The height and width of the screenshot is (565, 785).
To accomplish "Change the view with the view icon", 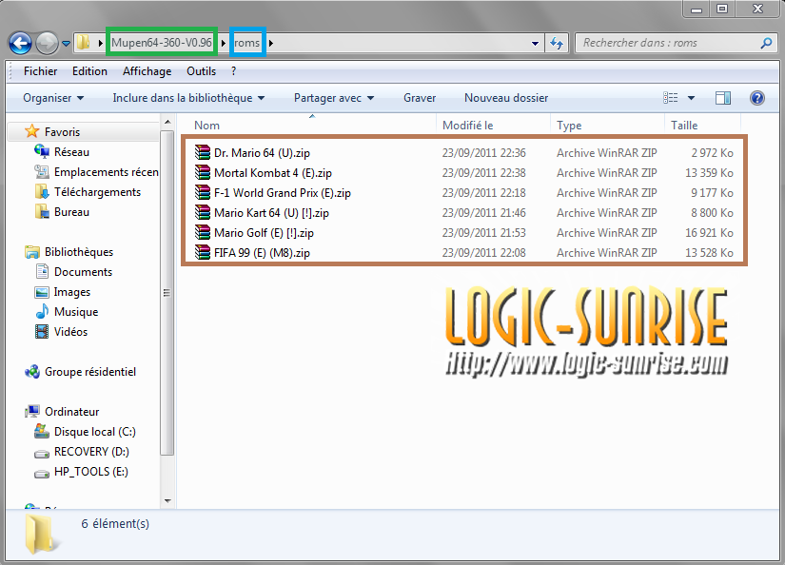I will point(671,98).
